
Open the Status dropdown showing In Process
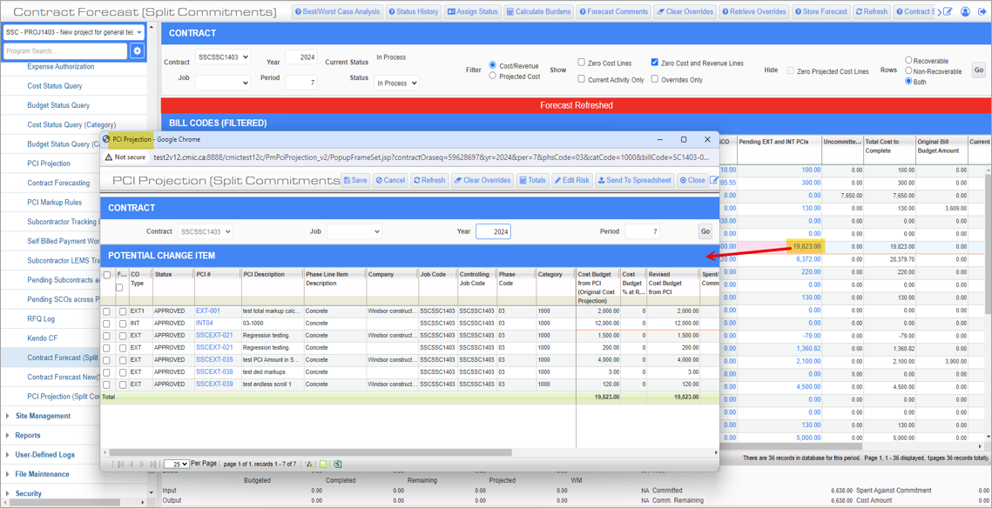(396, 83)
